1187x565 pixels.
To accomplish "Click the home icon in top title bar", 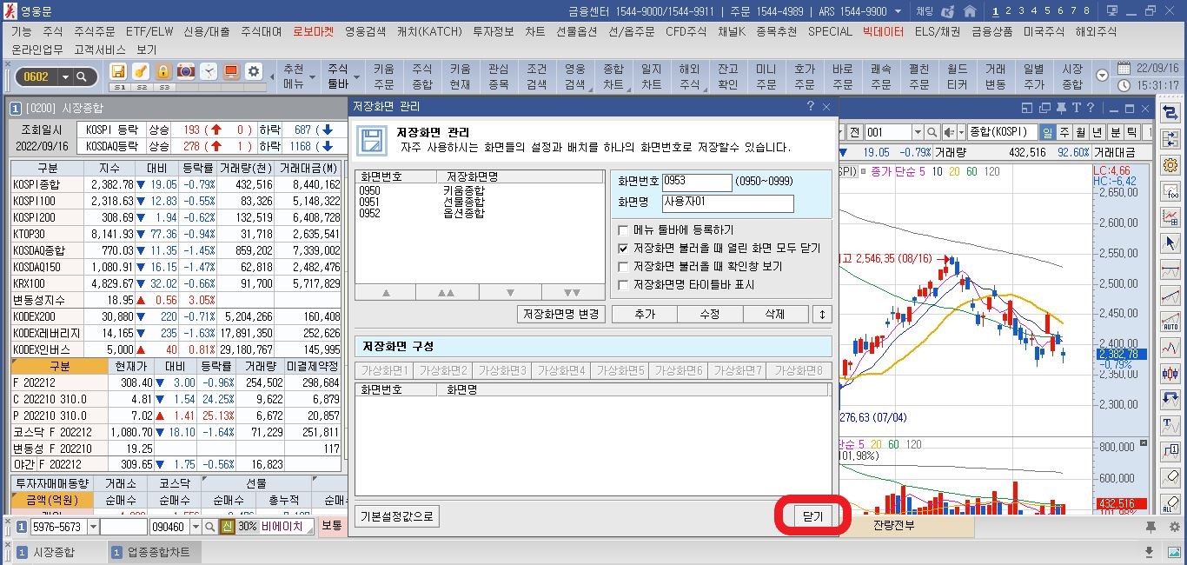I will (970, 11).
